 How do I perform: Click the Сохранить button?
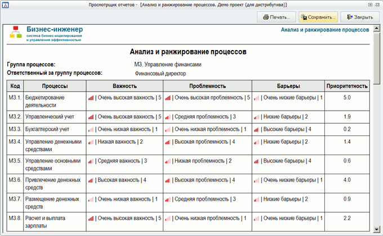click(x=318, y=17)
